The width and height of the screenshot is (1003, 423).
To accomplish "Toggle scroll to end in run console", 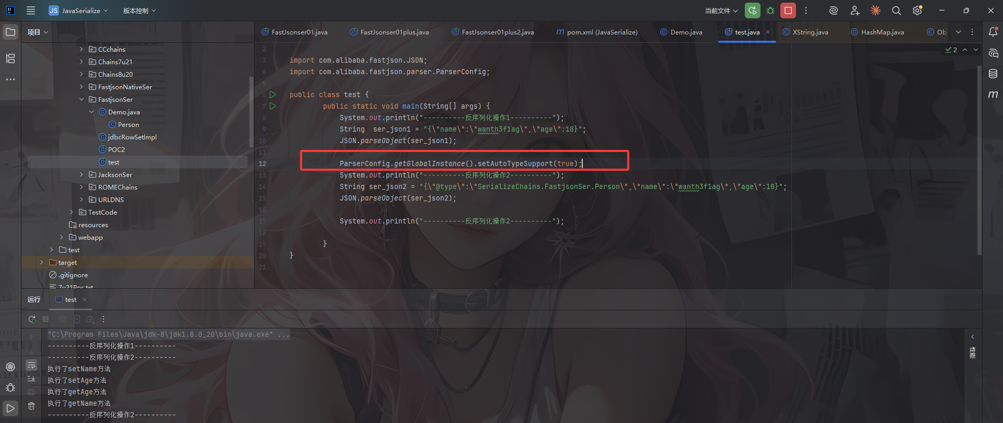I will click(x=31, y=379).
